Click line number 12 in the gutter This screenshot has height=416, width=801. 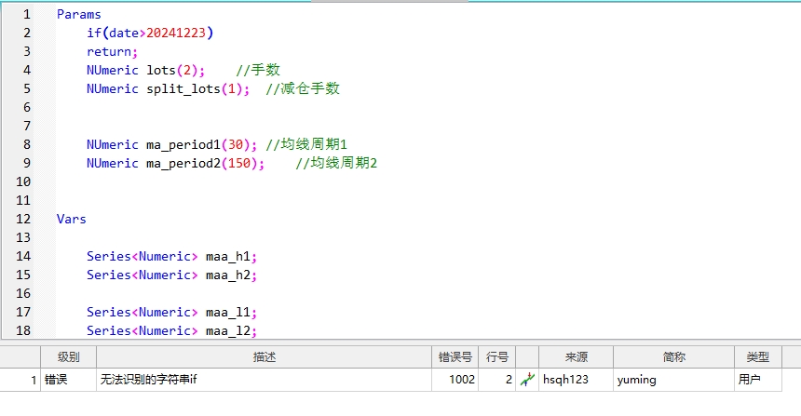23,219
